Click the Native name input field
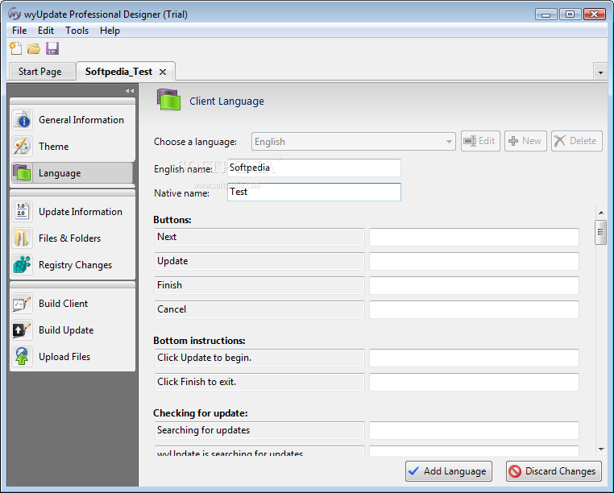614x493 pixels. pos(314,192)
